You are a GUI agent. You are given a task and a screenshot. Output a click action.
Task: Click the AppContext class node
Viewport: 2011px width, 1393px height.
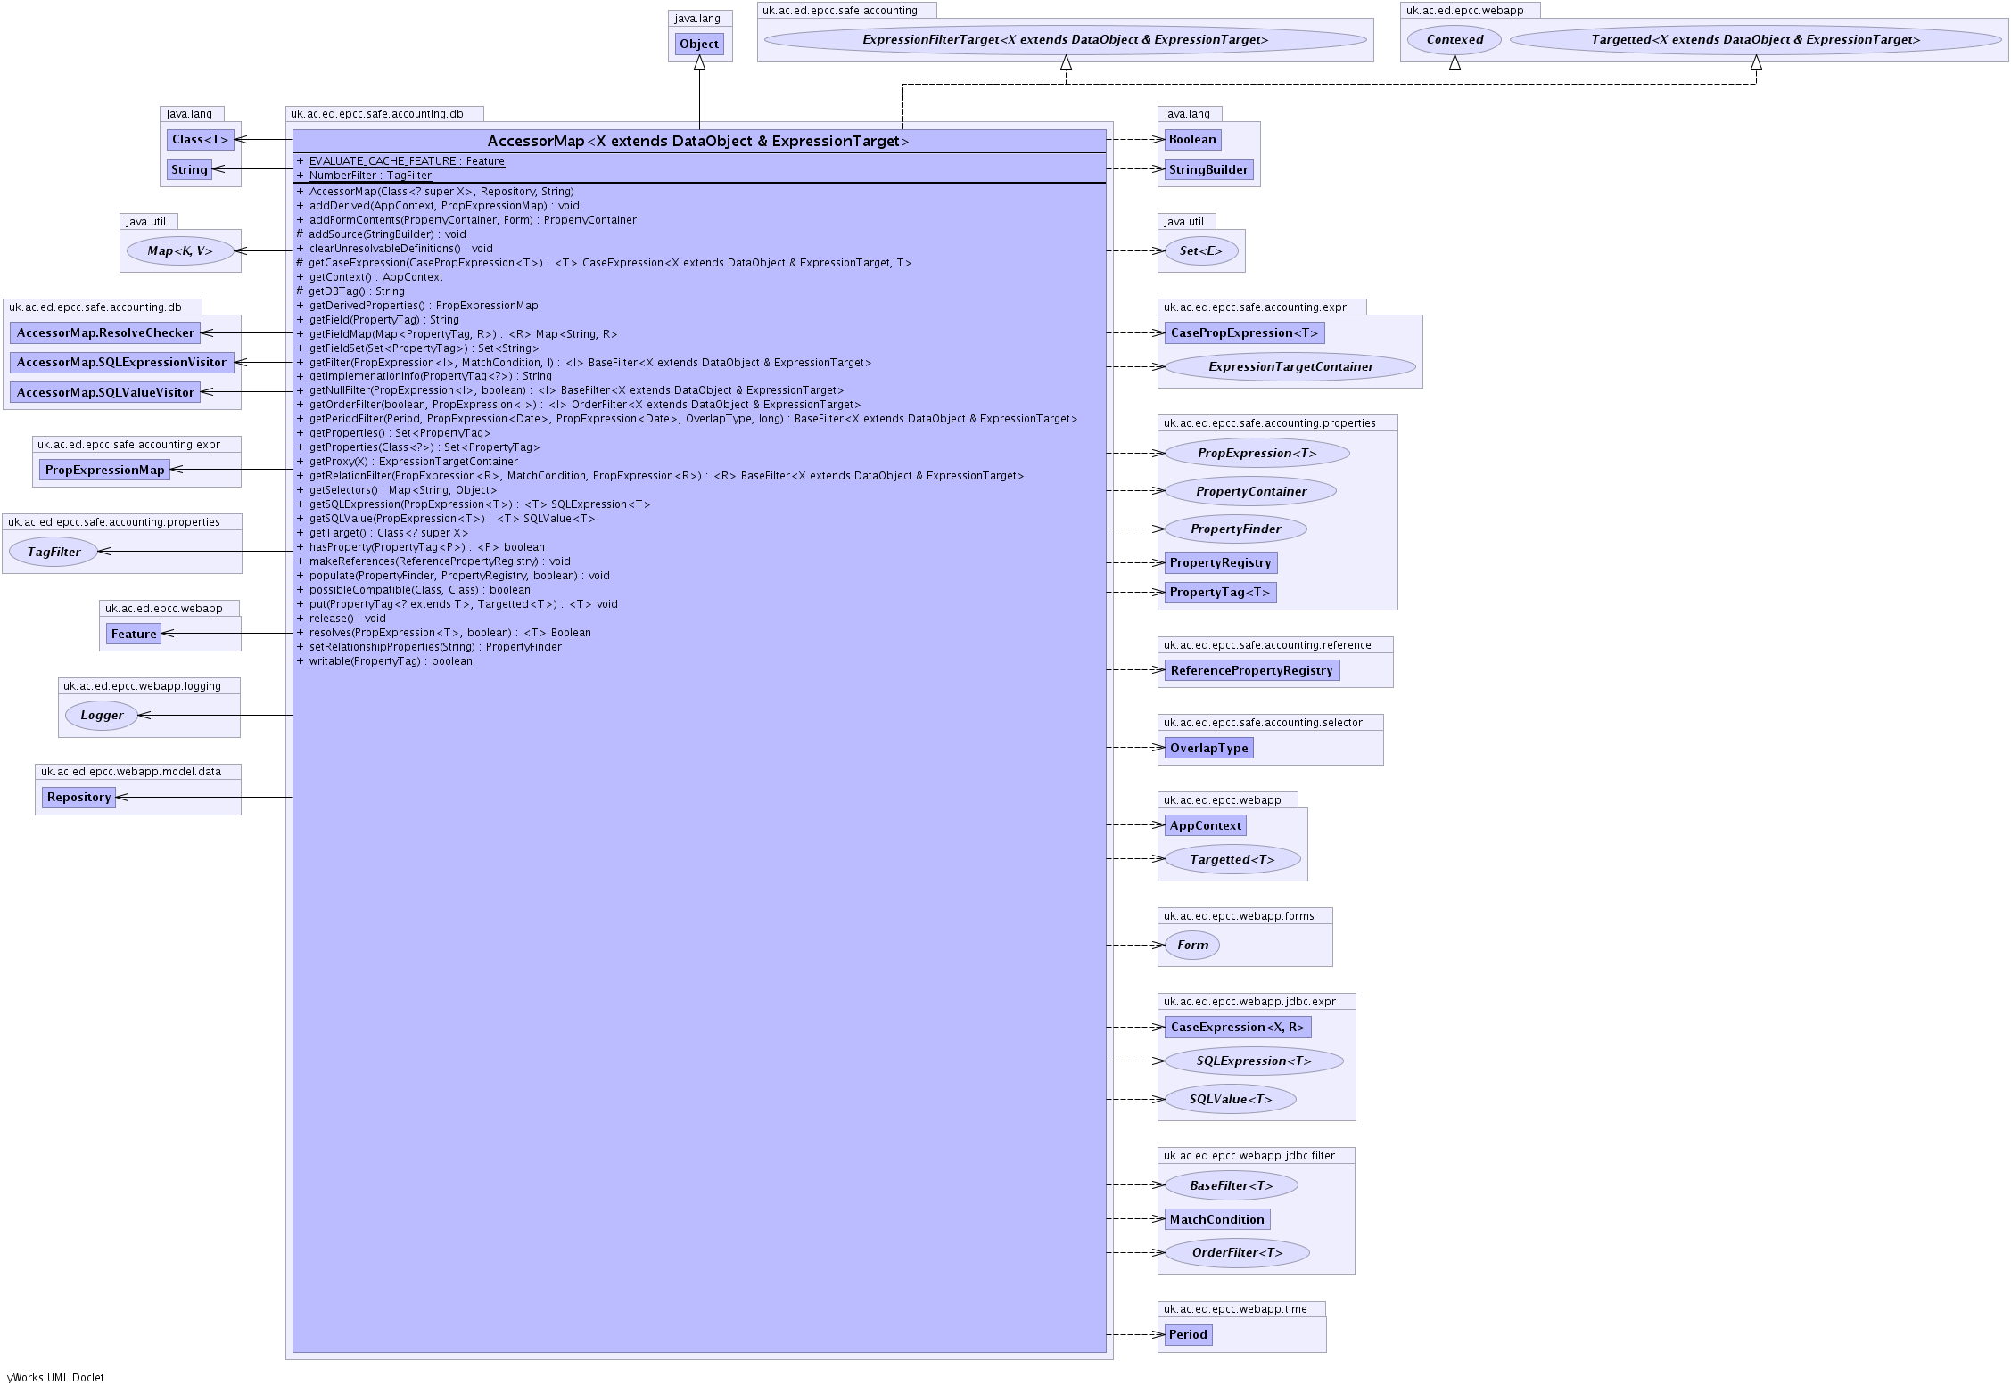pyautogui.click(x=1205, y=825)
